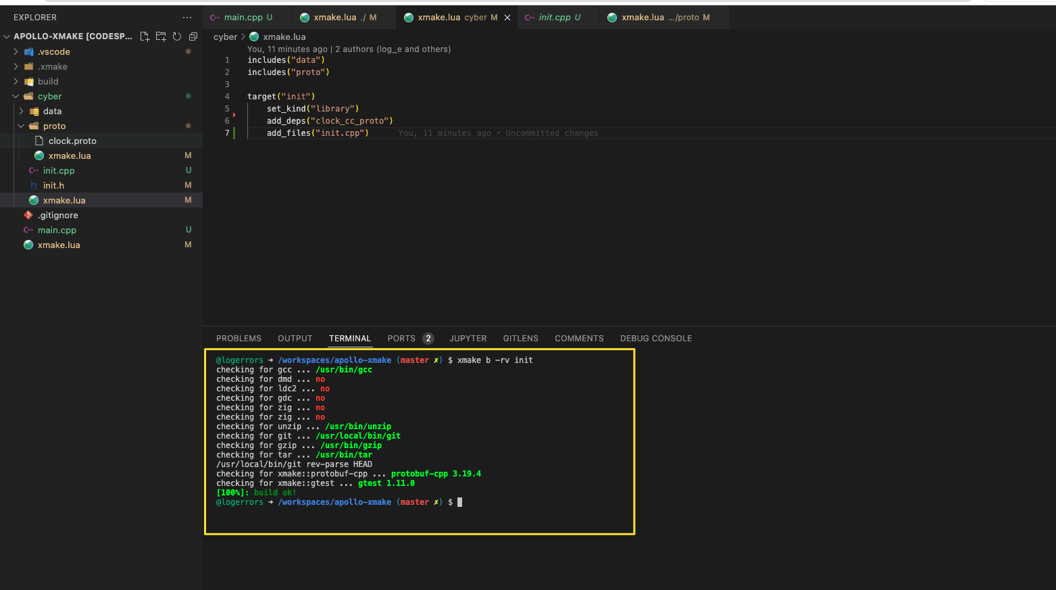Open Explorer views and more actions menu
This screenshot has width=1056, height=590.
click(x=187, y=18)
